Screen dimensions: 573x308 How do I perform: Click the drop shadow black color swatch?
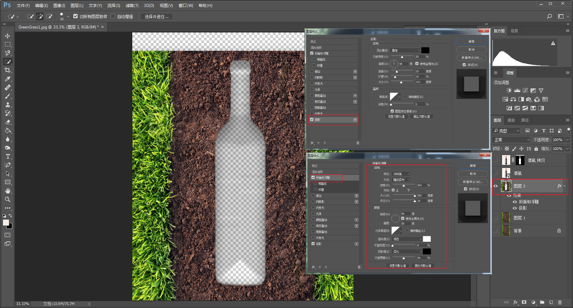[x=425, y=50]
